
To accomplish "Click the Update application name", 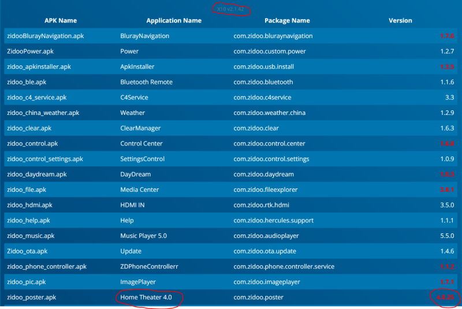I will click(131, 251).
